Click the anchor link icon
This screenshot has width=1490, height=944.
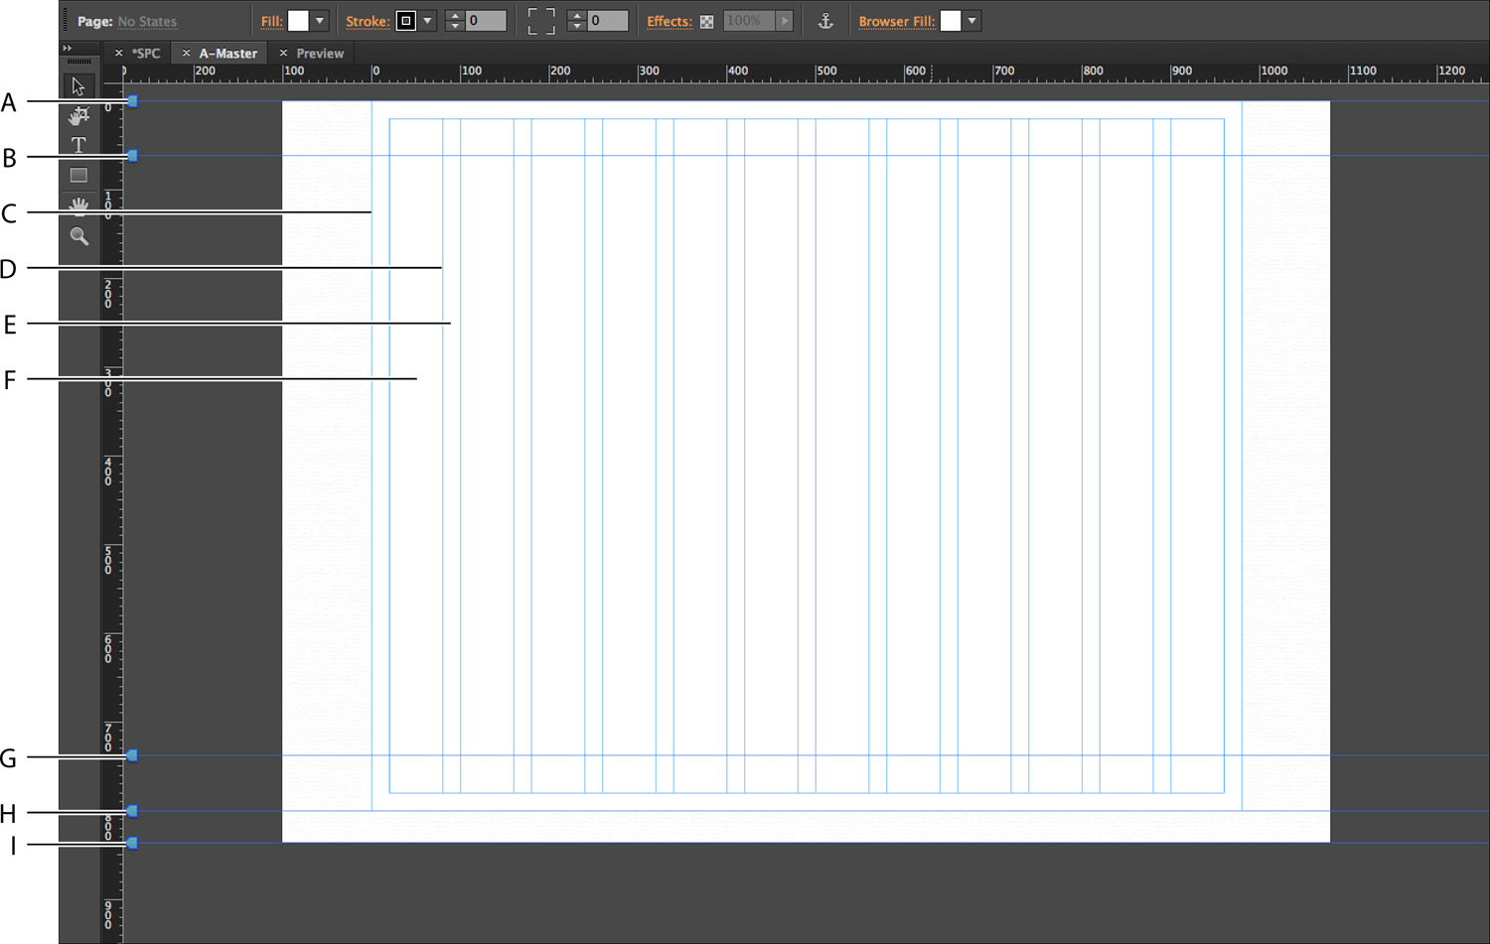825,21
